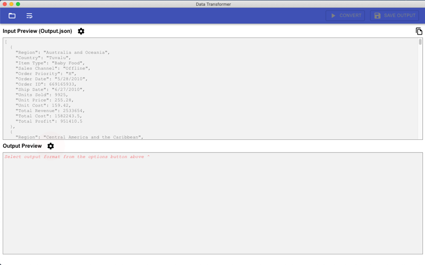Click the "Central America and the Caribbean" line
Image resolution: width=425 pixels, height=265 pixels.
79,137
